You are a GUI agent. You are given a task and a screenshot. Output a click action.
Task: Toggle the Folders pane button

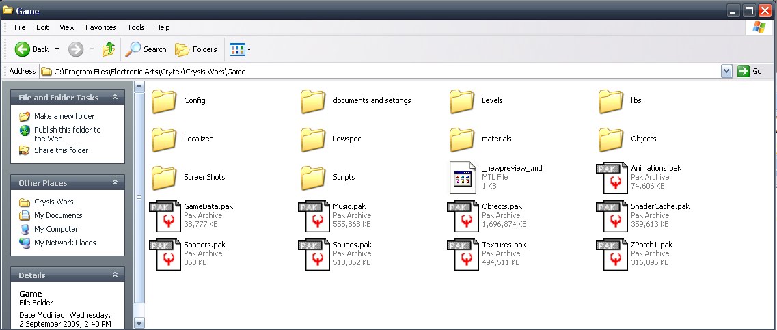(196, 49)
